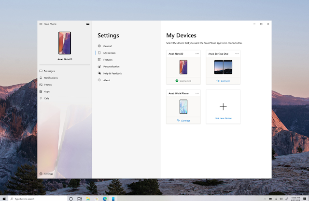Click the phone battery status icon
309x201 pixels.
88,24
